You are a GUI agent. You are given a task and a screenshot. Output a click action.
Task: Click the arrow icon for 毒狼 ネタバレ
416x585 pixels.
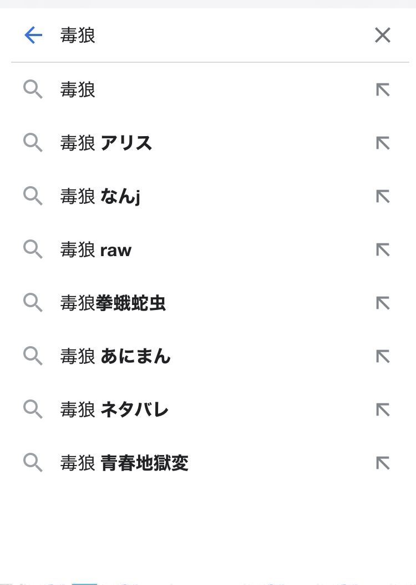click(383, 409)
